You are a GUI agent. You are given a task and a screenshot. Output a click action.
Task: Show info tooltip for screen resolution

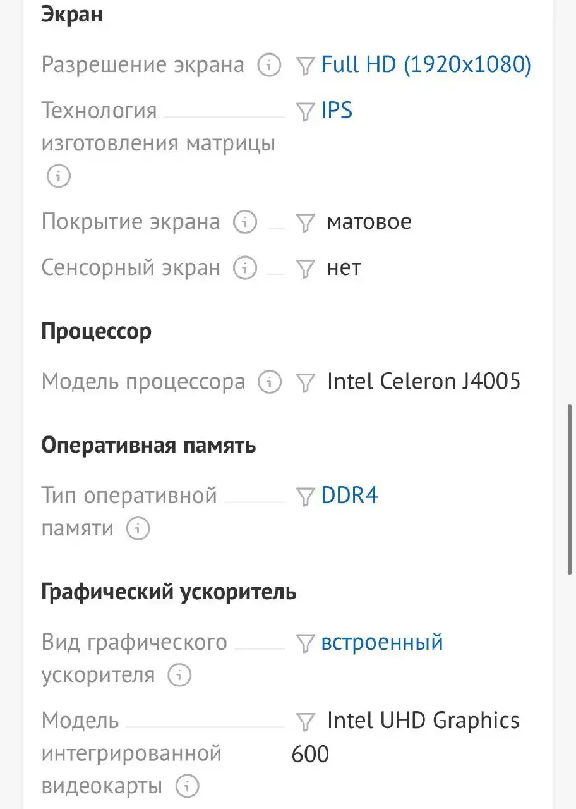tap(268, 64)
